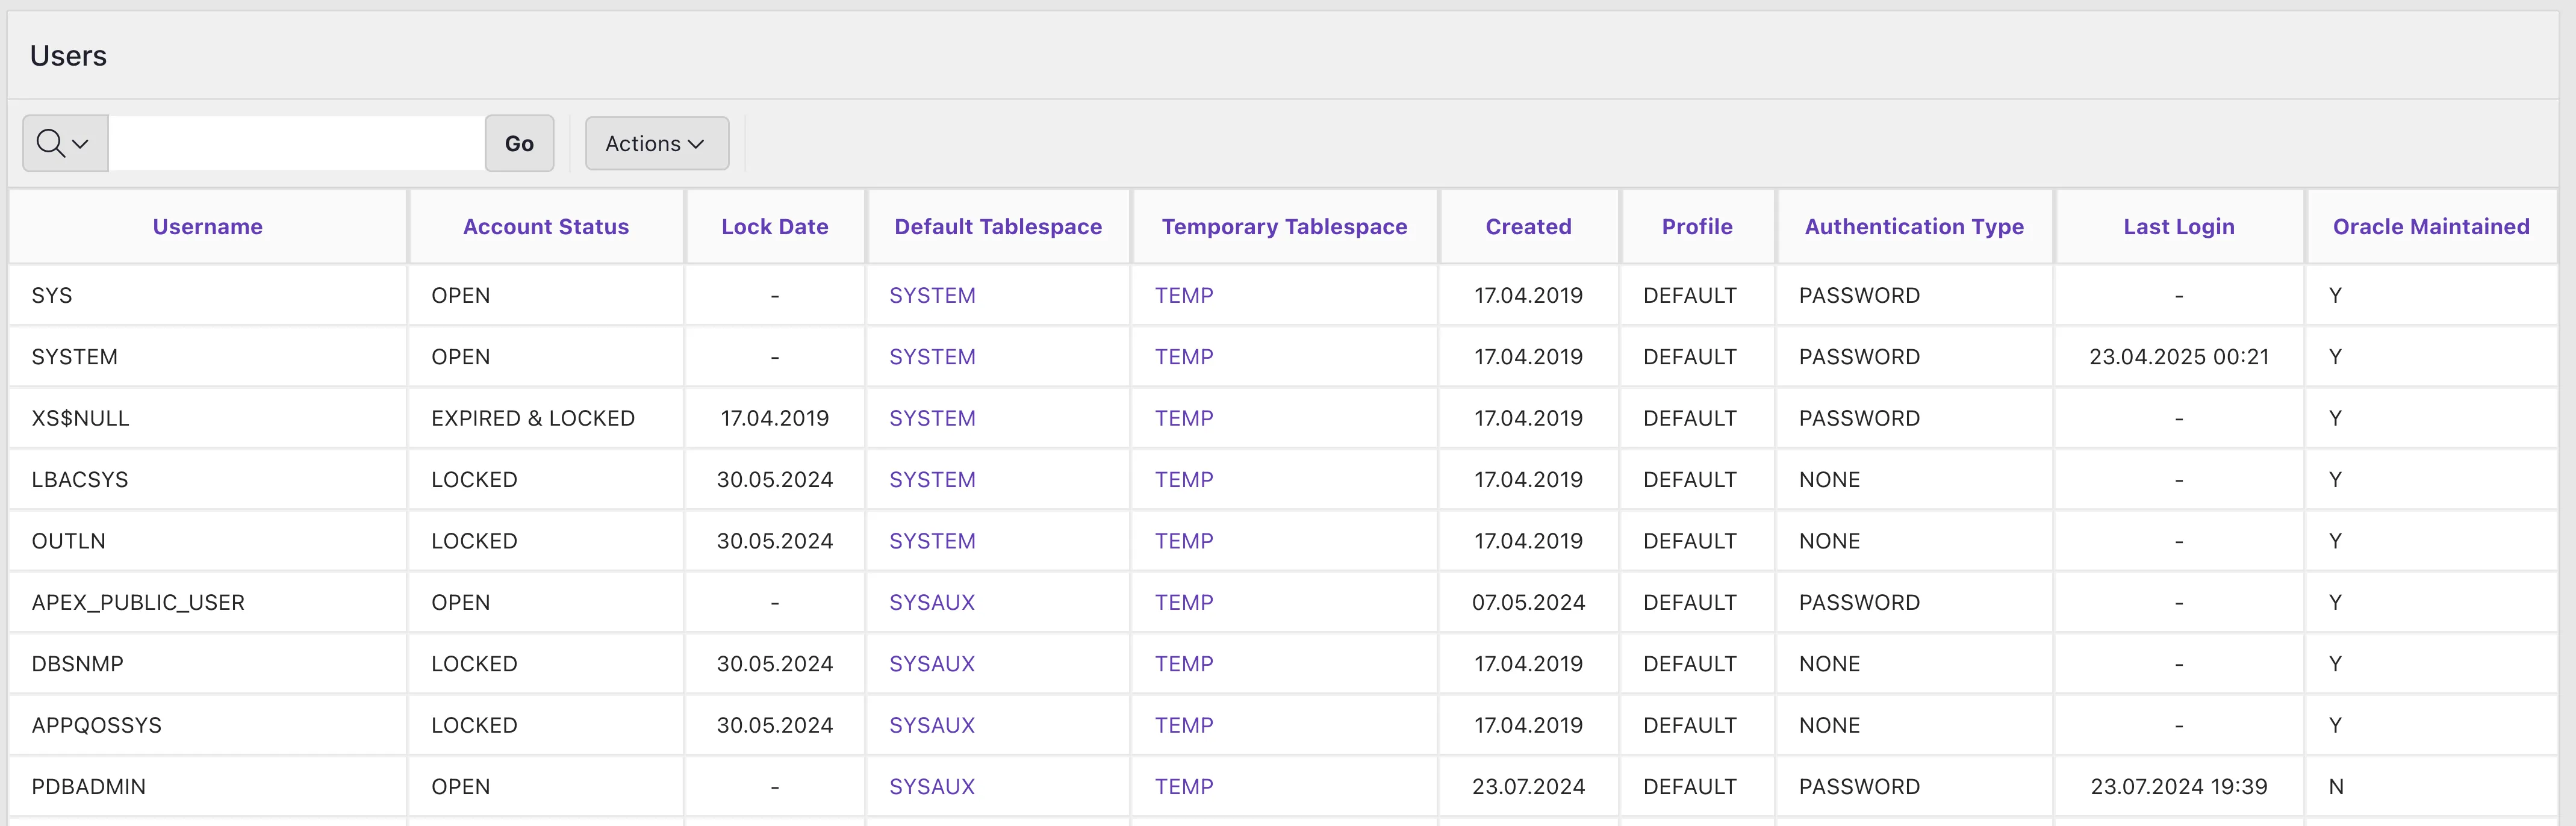The height and width of the screenshot is (826, 2576).
Task: Open SYSAUX link in APEX_PUBLIC_USER row
Action: pyautogui.click(x=931, y=603)
